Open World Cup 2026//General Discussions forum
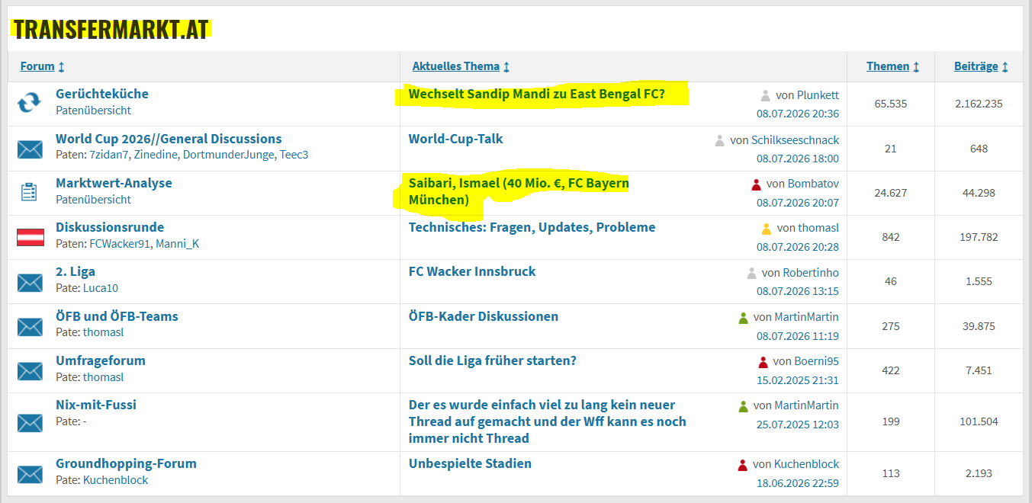Image resolution: width=1032 pixels, height=503 pixels. 169,139
